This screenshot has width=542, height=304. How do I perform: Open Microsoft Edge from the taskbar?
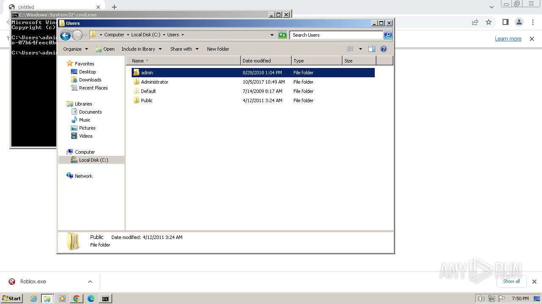click(x=91, y=299)
